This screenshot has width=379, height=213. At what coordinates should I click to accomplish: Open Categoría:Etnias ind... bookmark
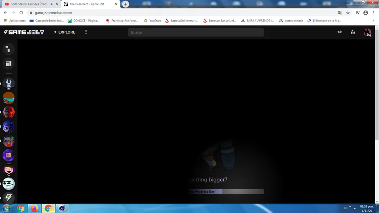[x=46, y=21]
